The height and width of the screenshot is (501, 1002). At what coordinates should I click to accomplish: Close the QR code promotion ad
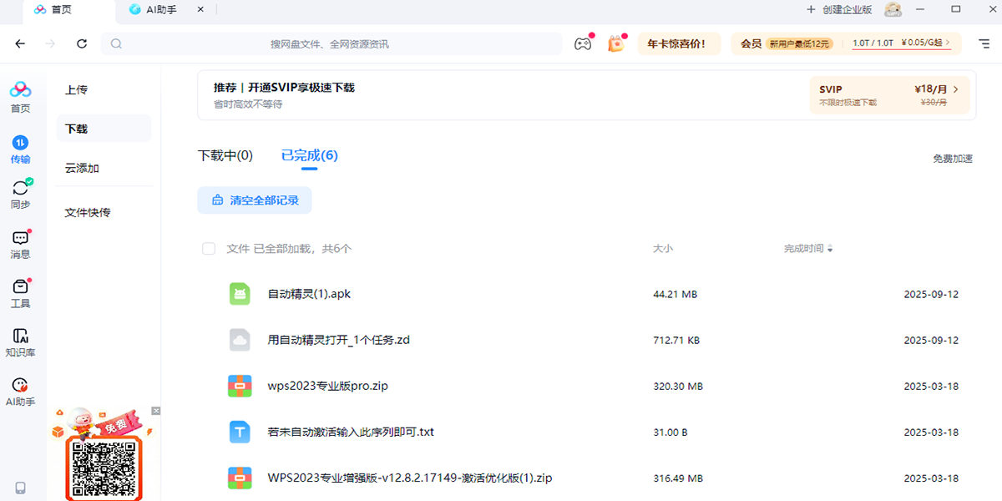point(155,411)
